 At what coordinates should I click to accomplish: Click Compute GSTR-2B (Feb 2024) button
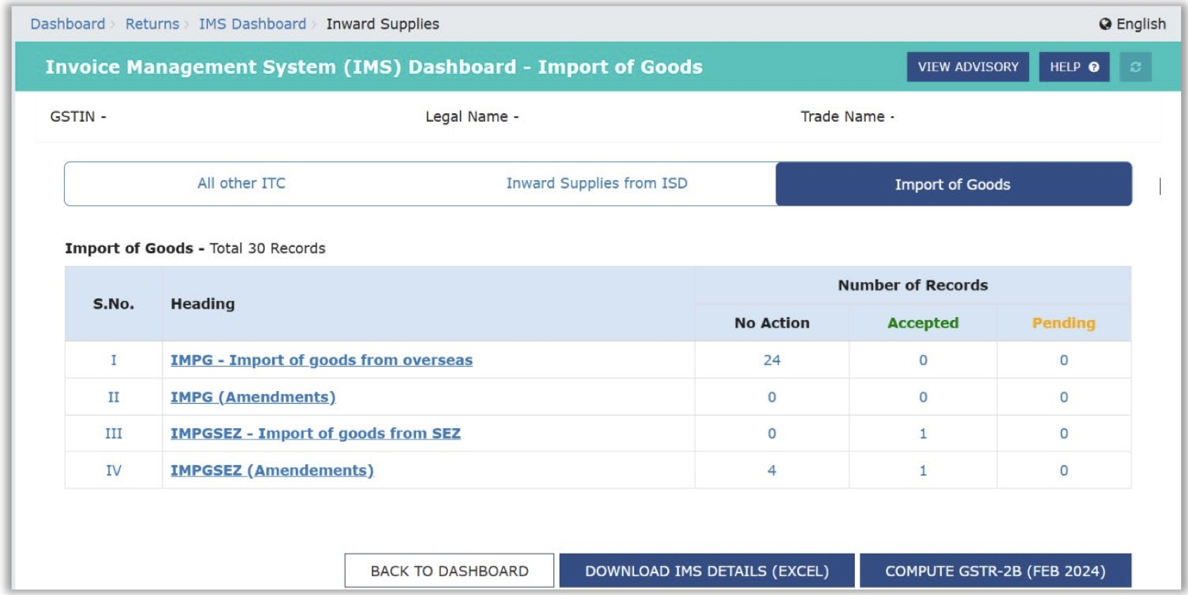click(995, 570)
